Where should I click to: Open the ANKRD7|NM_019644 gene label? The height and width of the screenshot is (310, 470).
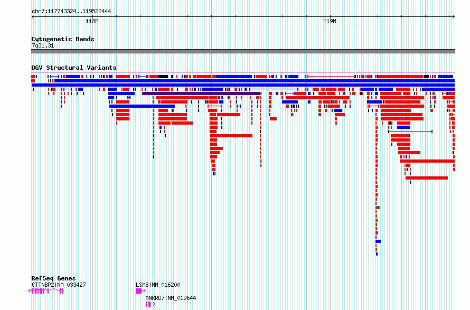pyautogui.click(x=171, y=298)
